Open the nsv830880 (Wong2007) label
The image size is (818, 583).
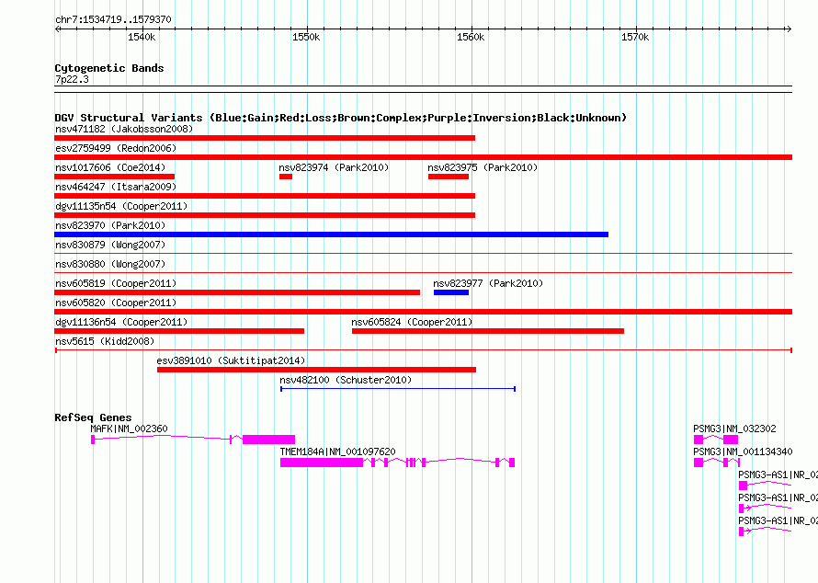click(x=110, y=264)
